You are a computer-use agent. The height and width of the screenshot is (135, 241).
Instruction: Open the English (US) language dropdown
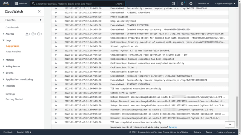tap(24, 132)
